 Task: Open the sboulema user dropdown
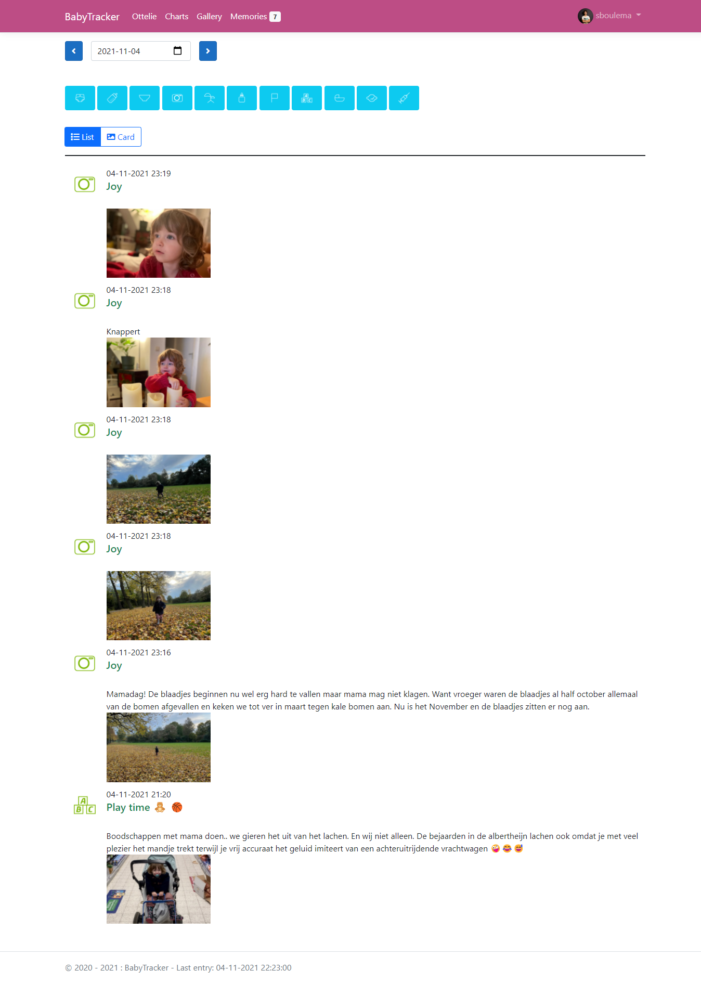[x=609, y=16]
